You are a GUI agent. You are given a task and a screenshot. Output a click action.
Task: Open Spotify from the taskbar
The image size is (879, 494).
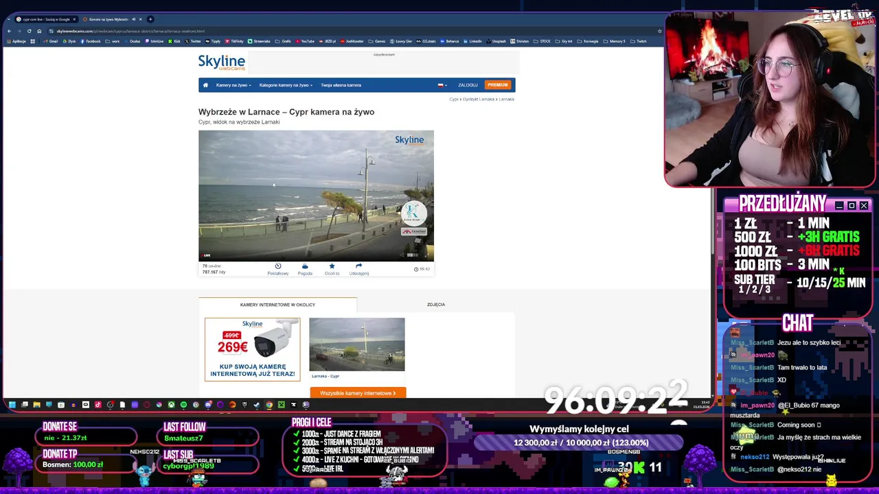pyautogui.click(x=183, y=405)
